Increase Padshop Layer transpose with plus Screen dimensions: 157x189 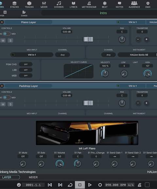pos(147,103)
